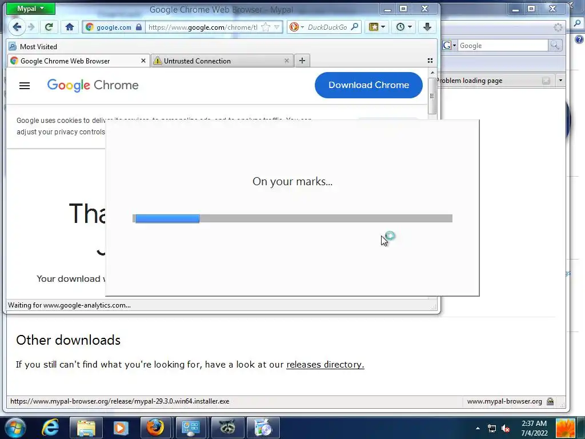Click the On your marks... text
The width and height of the screenshot is (585, 439).
[292, 181]
